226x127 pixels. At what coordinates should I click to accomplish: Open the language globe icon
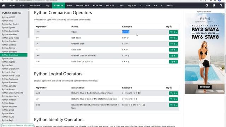[214, 6]
